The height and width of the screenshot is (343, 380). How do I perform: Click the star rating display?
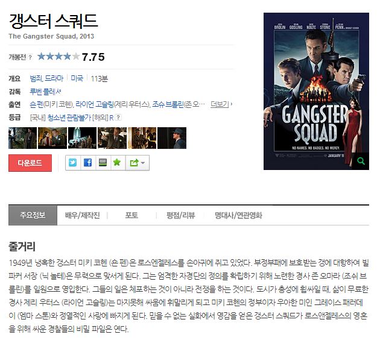[59, 57]
